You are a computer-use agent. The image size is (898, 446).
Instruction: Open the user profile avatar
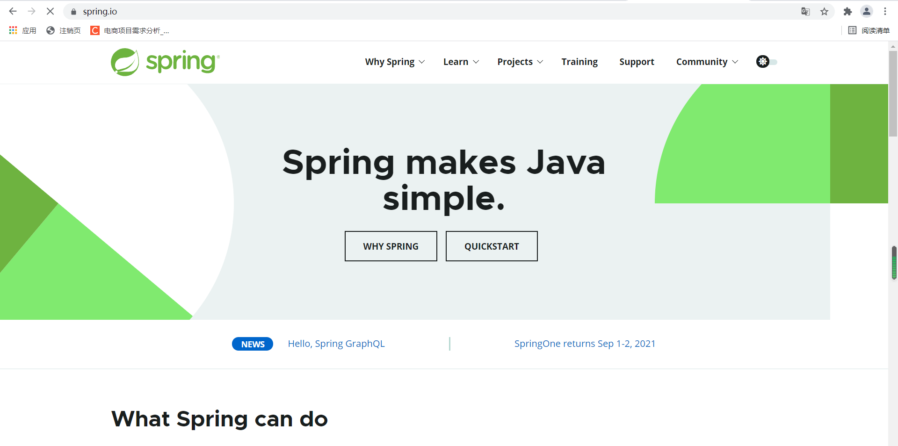point(867,11)
